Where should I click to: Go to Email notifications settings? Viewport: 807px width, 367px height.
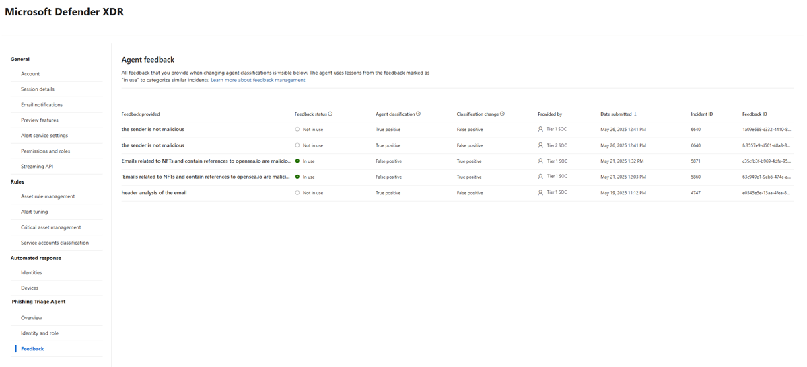42,105
